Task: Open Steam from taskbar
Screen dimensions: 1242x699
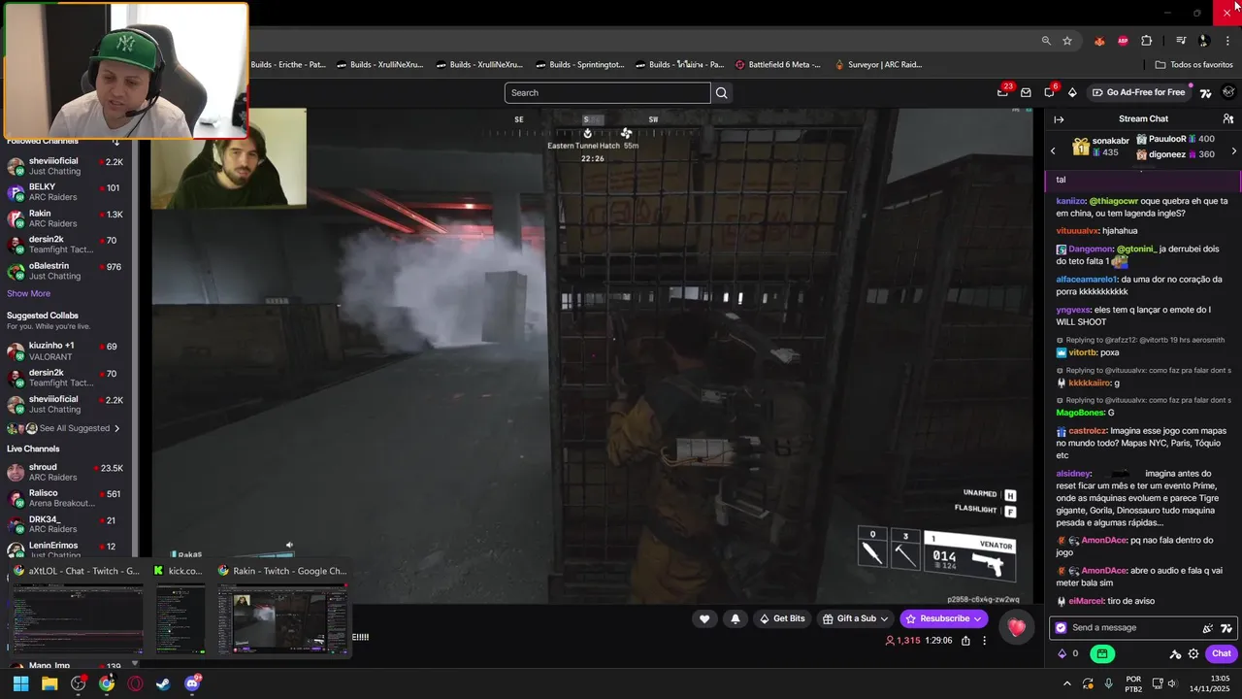Action: click(x=163, y=683)
